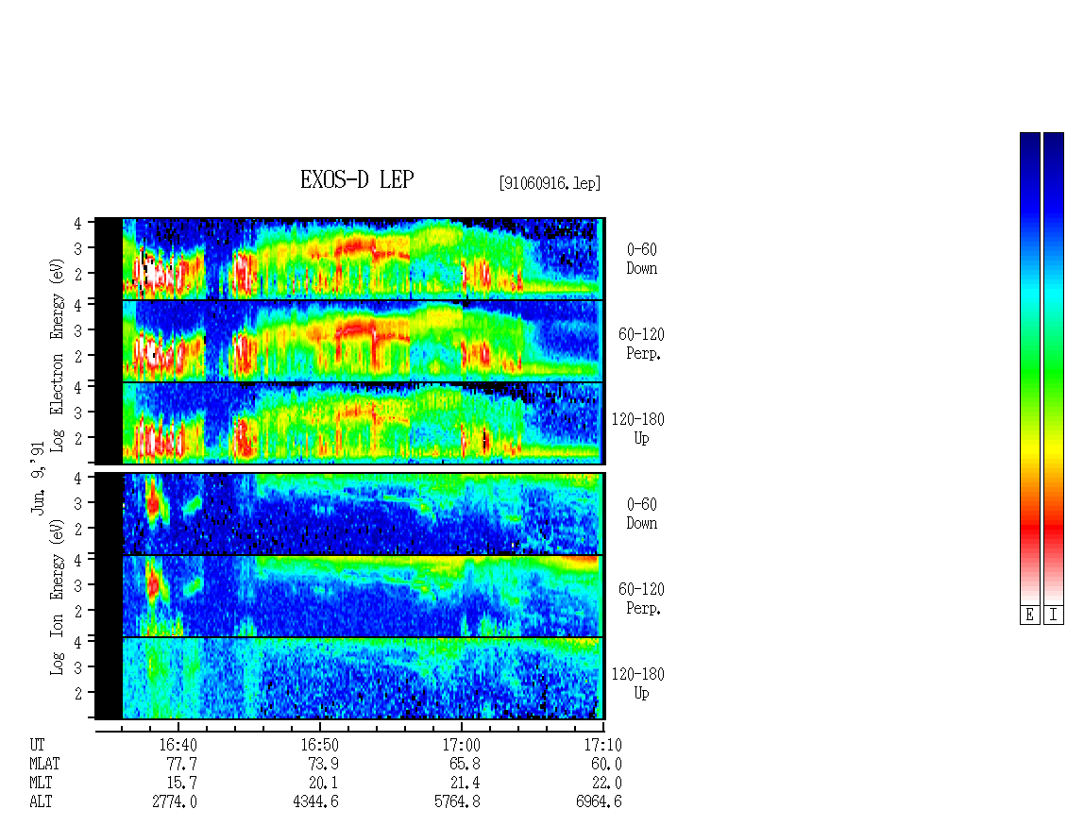Click the MLT value 22.0
The width and height of the screenshot is (1067, 826).
point(606,784)
